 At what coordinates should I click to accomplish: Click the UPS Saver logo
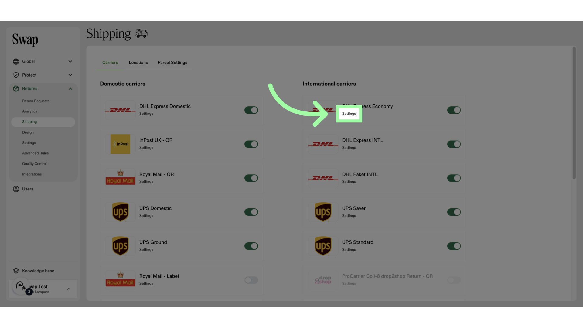click(323, 212)
